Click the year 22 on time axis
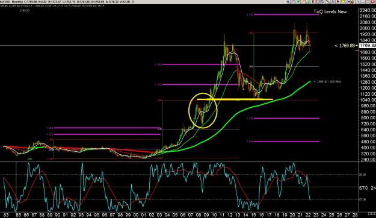 point(308,215)
